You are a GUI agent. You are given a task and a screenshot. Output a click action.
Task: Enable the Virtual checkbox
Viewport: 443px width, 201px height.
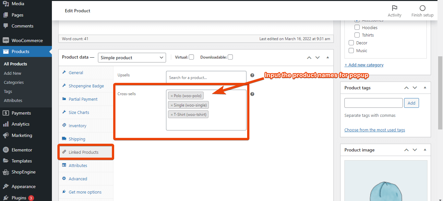click(191, 57)
